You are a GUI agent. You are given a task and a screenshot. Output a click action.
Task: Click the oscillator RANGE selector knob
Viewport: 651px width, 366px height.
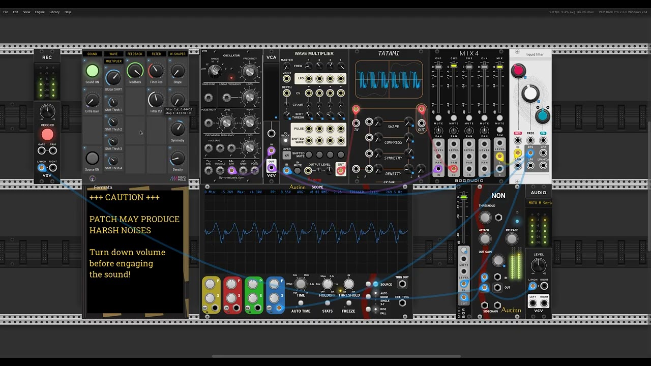pos(215,71)
